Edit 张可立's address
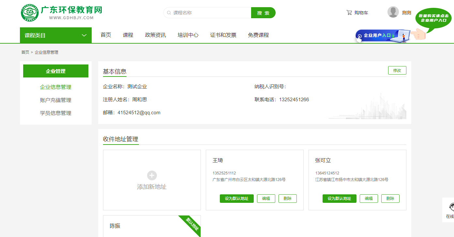Viewport: 454px width, 237px height. [x=369, y=199]
